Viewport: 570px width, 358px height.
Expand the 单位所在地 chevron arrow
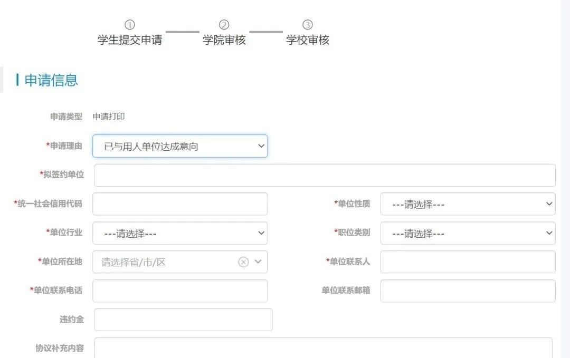pos(258,262)
